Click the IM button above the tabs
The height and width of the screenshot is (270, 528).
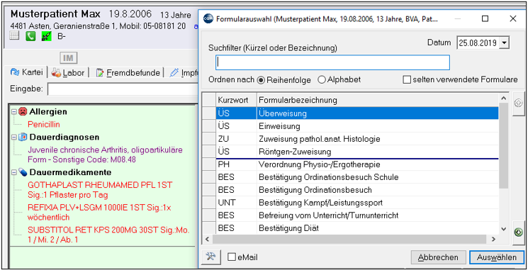(68, 58)
